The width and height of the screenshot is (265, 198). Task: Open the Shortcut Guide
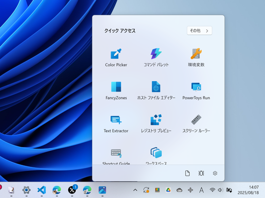point(116,156)
